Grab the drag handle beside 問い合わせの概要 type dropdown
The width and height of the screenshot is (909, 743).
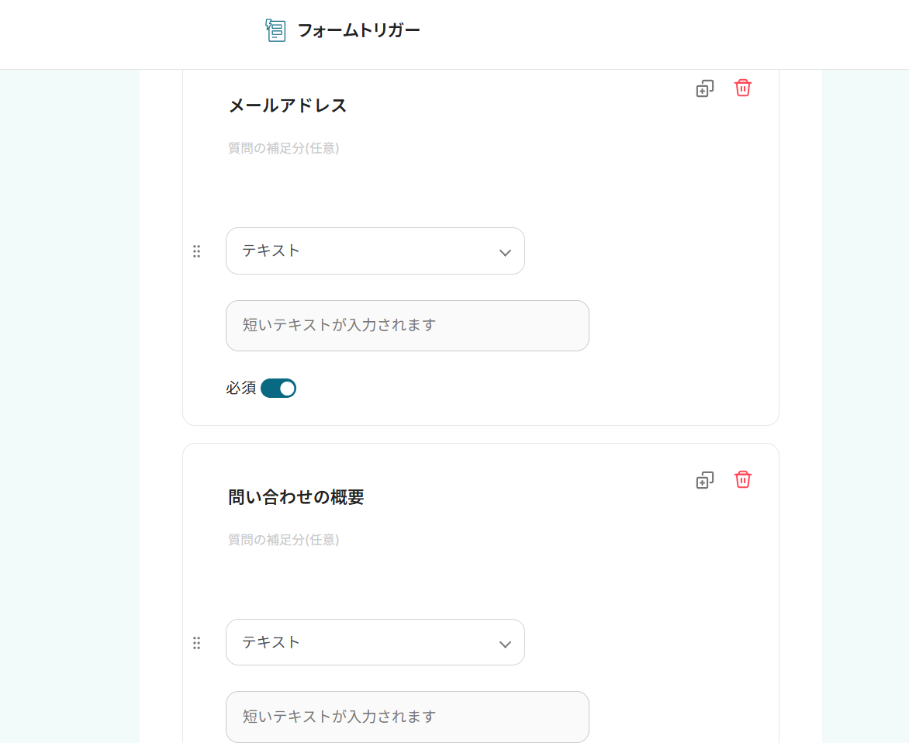pos(196,642)
